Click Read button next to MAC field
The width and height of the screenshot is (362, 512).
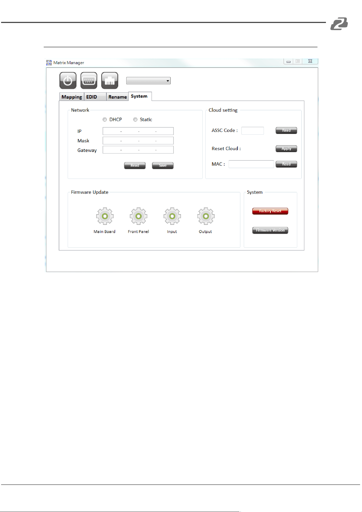[x=286, y=164]
